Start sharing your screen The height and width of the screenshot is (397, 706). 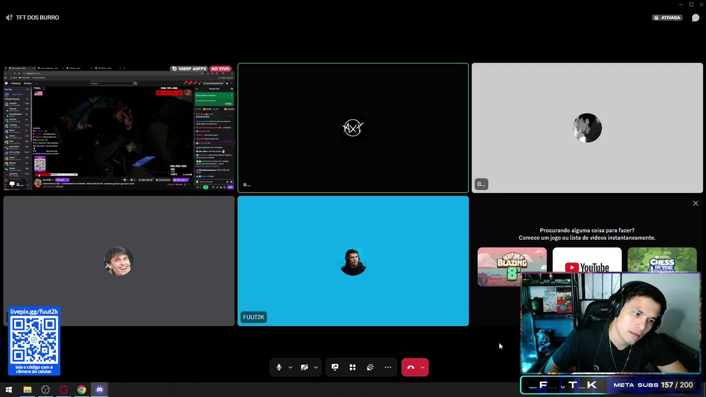[335, 367]
